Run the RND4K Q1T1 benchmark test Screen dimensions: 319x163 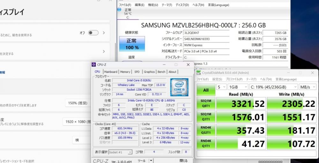coord(206,144)
